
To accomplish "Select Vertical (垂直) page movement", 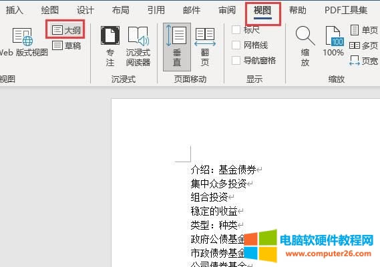I will [x=177, y=47].
